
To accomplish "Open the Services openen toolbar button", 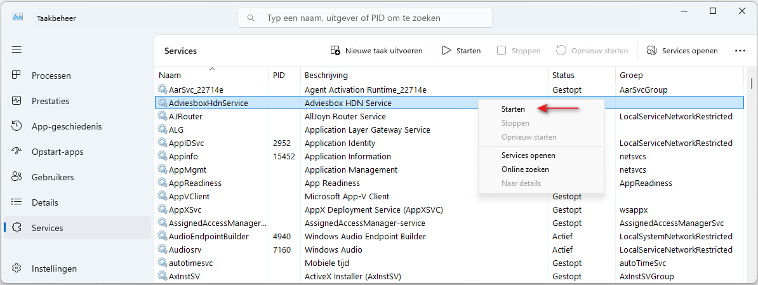I will (x=682, y=51).
